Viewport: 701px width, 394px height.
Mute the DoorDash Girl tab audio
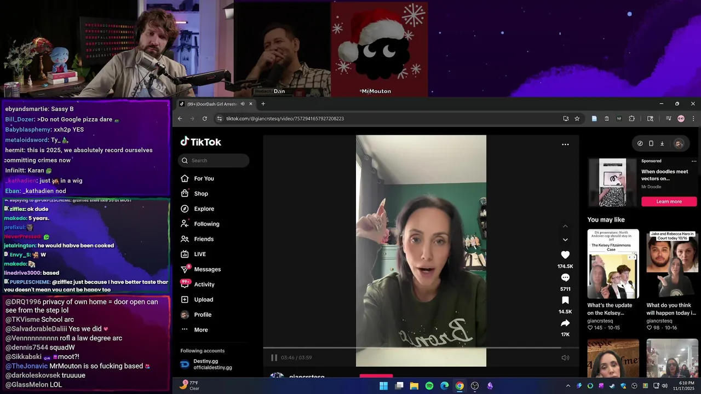click(x=243, y=104)
